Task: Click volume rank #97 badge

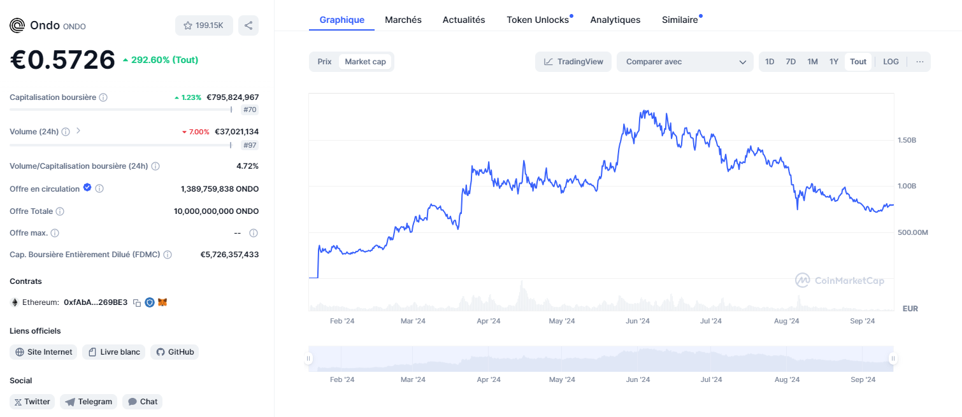Action: (x=250, y=145)
